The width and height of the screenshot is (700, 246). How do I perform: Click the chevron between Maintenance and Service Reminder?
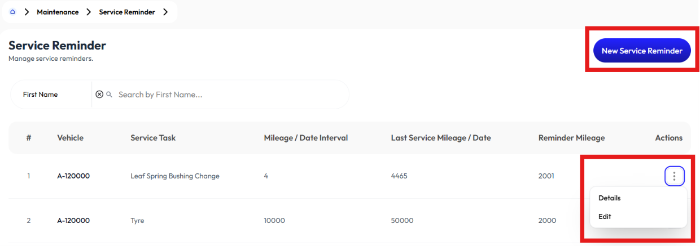(x=89, y=12)
